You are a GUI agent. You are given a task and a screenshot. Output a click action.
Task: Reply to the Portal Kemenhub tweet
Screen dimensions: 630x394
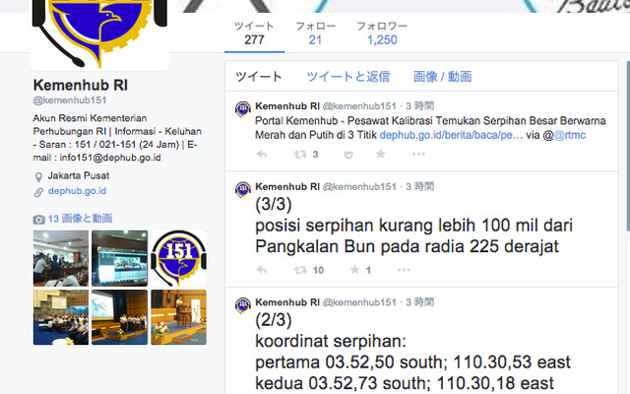point(262,154)
